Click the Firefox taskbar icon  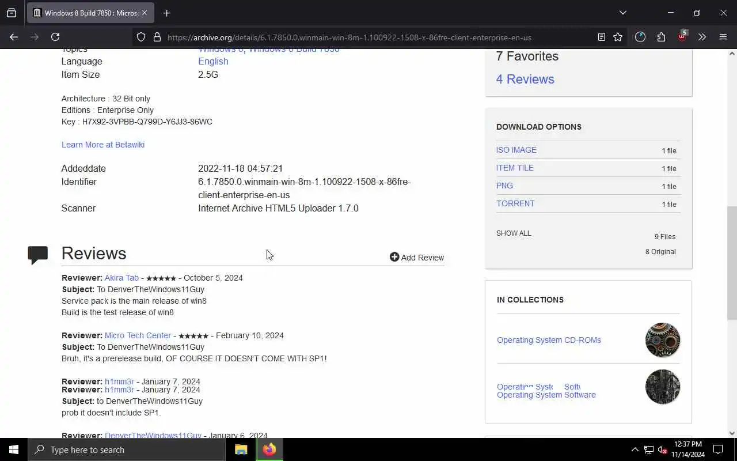pos(269,449)
